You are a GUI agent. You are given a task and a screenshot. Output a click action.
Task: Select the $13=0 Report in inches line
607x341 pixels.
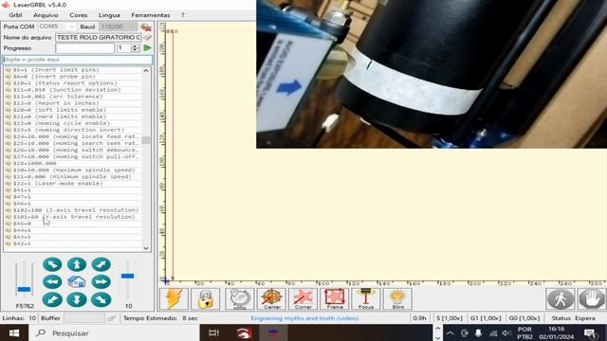coord(72,103)
